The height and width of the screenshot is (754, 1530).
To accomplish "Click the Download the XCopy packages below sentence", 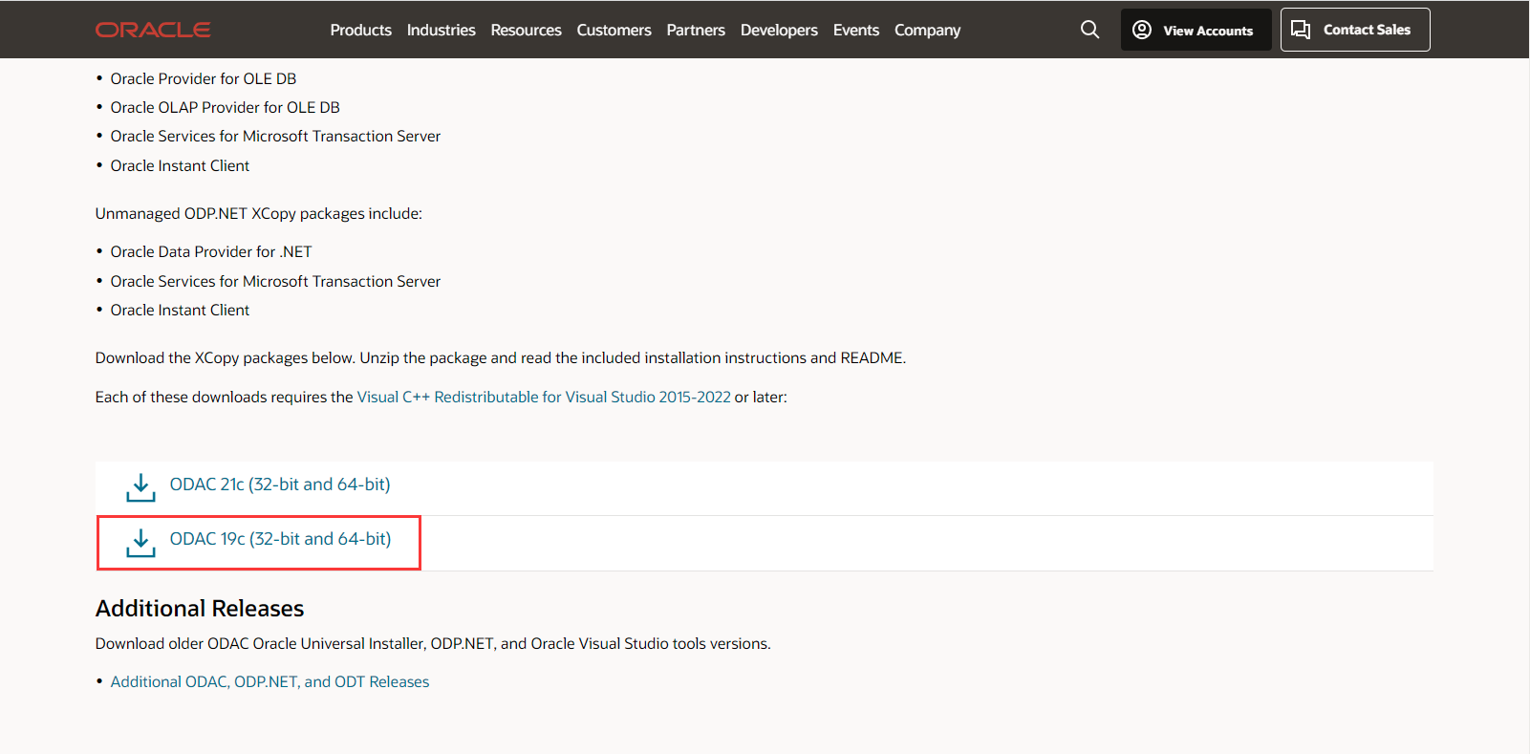I will pos(501,357).
